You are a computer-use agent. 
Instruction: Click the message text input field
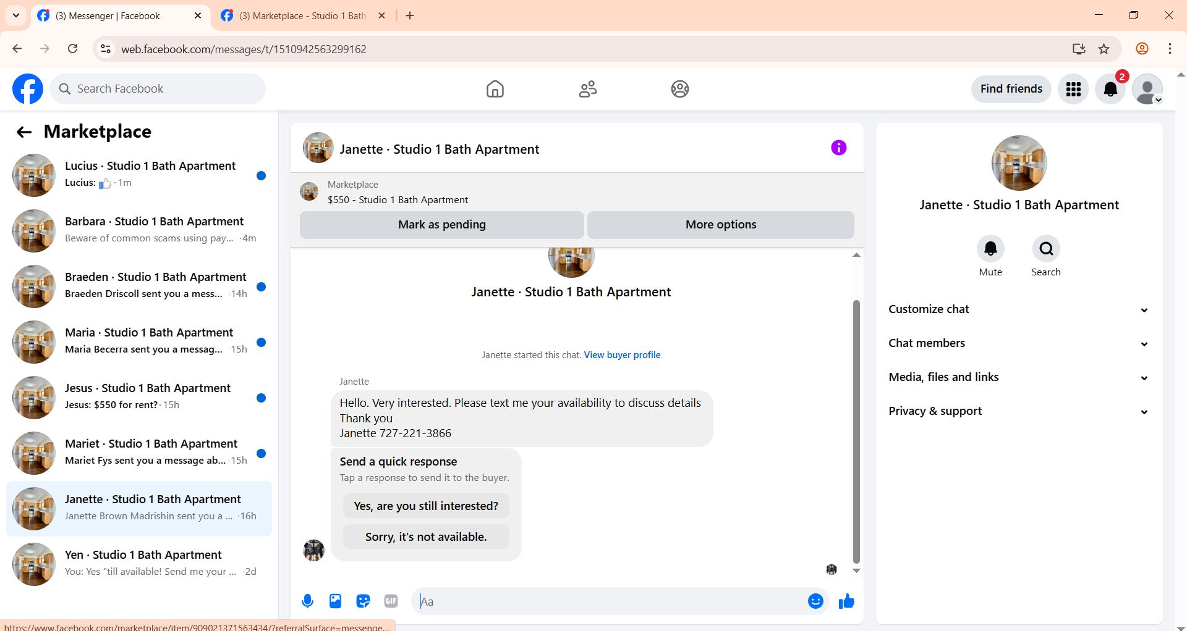609,601
